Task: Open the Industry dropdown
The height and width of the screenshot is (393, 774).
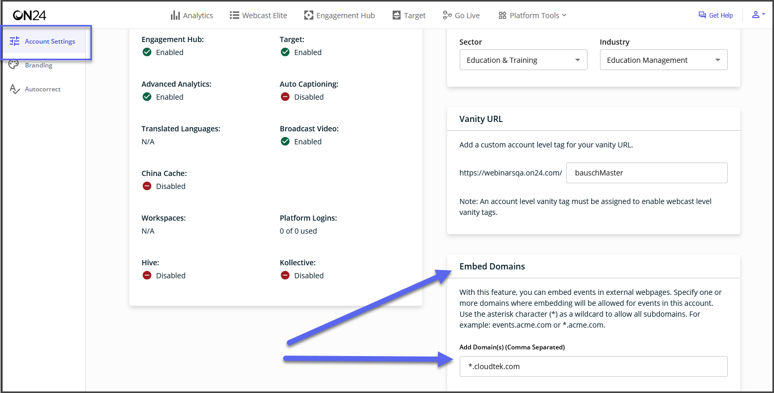Action: point(663,60)
